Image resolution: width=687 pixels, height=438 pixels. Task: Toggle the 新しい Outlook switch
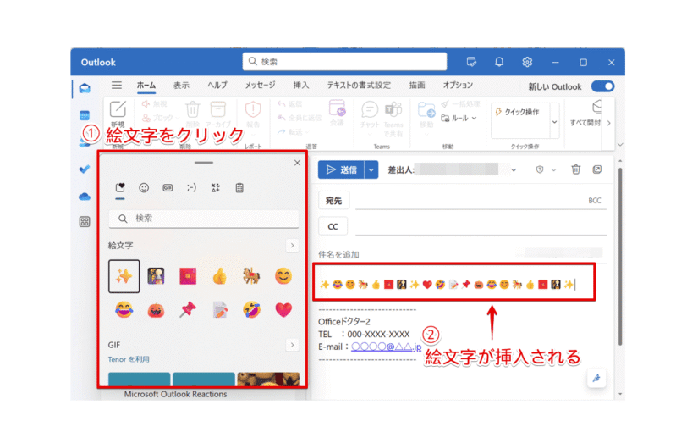(603, 86)
